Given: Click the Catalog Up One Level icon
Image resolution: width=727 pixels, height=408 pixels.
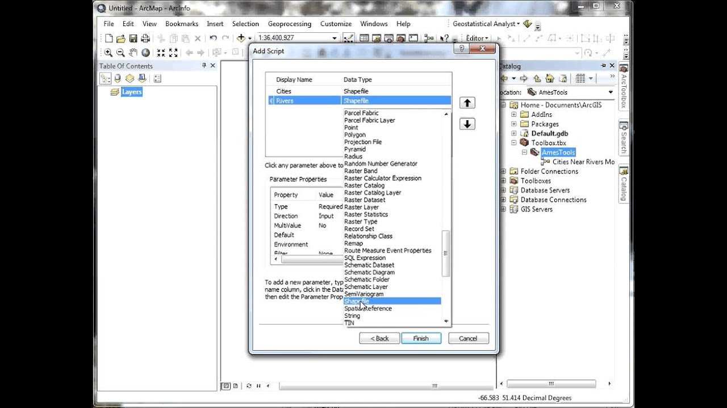Looking at the screenshot, I should click(537, 79).
